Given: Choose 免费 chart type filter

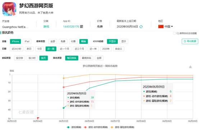Looking at the screenshot, I should (x=63, y=41).
